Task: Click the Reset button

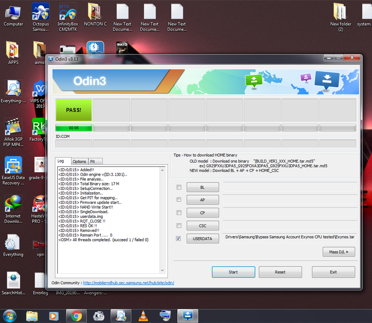Action: tap(280, 272)
